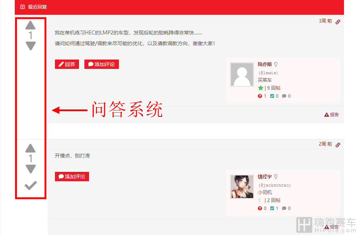The width and height of the screenshot is (358, 235).
Task: Click 小司机 rank title
Action: pyautogui.click(x=265, y=192)
